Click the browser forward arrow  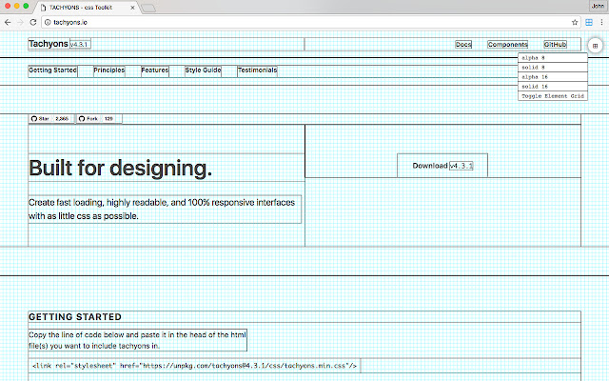tap(20, 23)
